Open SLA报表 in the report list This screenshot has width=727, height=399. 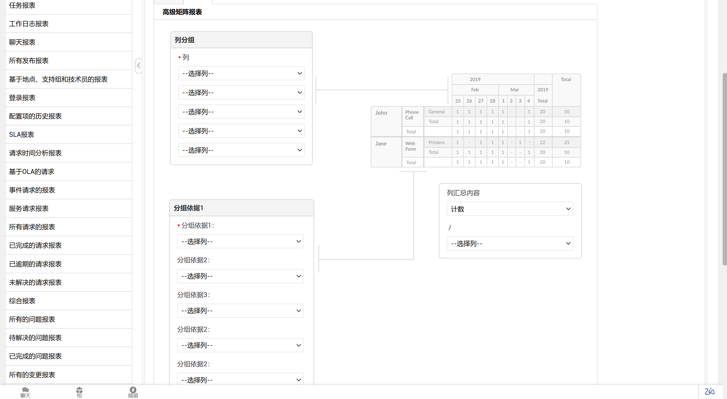21,135
